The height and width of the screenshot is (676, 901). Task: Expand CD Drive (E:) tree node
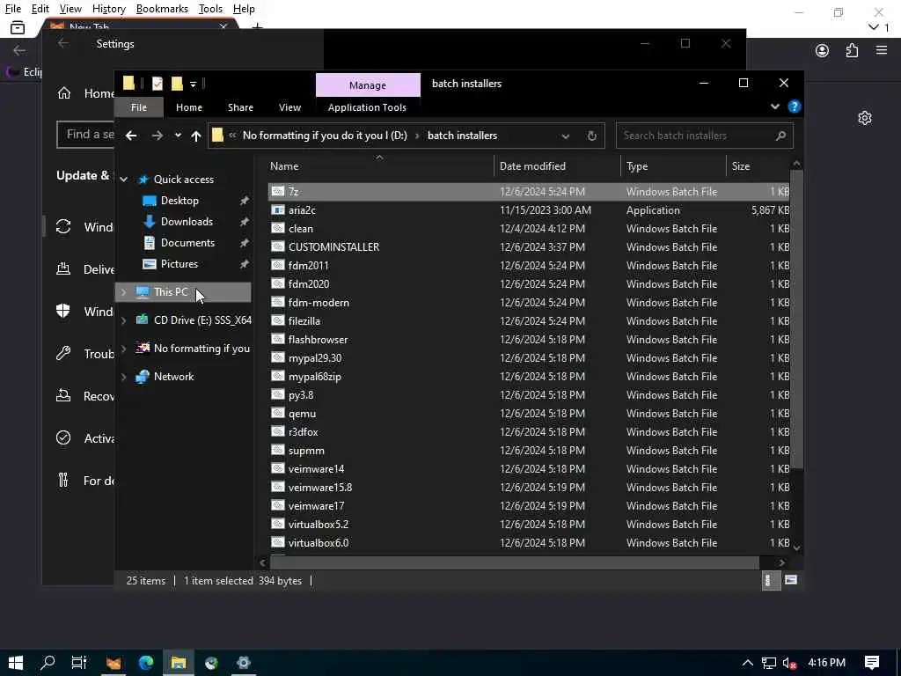coord(123,320)
